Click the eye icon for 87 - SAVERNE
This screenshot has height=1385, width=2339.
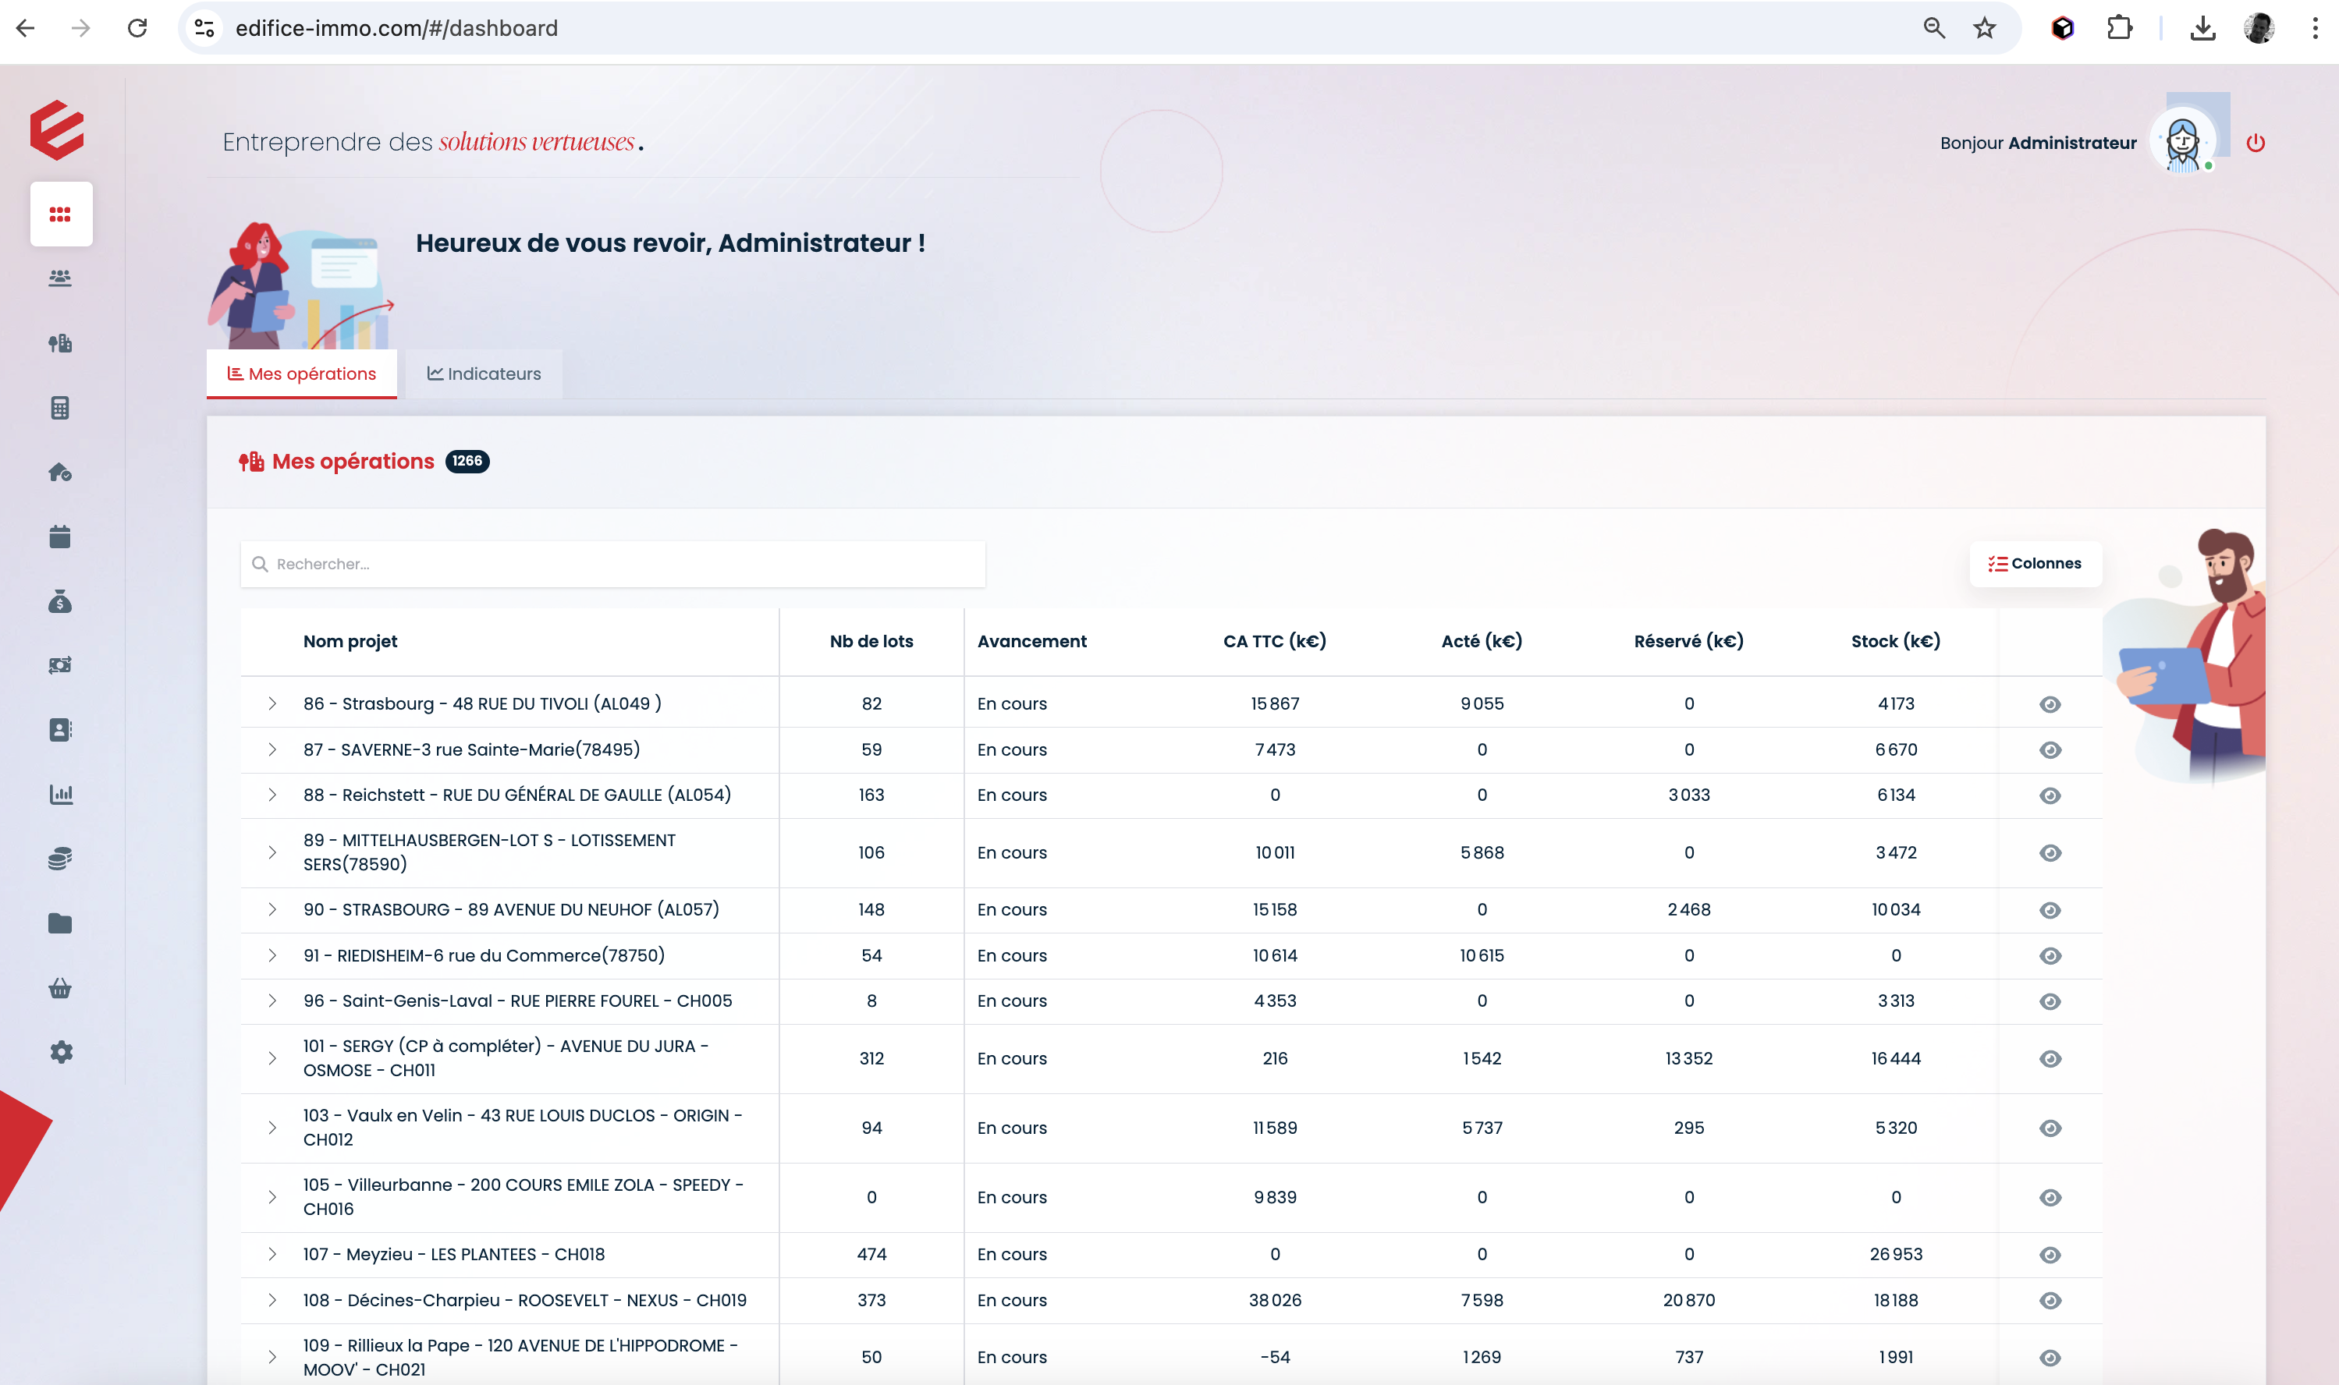tap(2050, 750)
